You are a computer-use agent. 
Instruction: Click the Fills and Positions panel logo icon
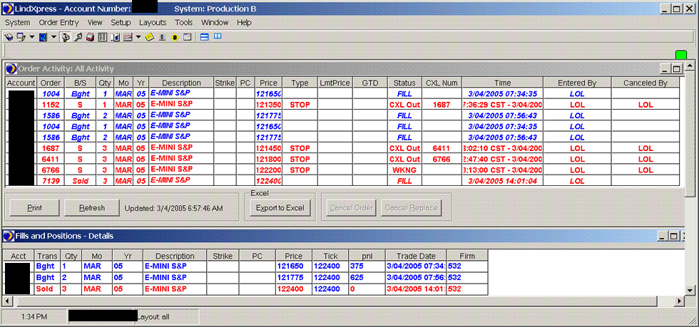[x=9, y=236]
